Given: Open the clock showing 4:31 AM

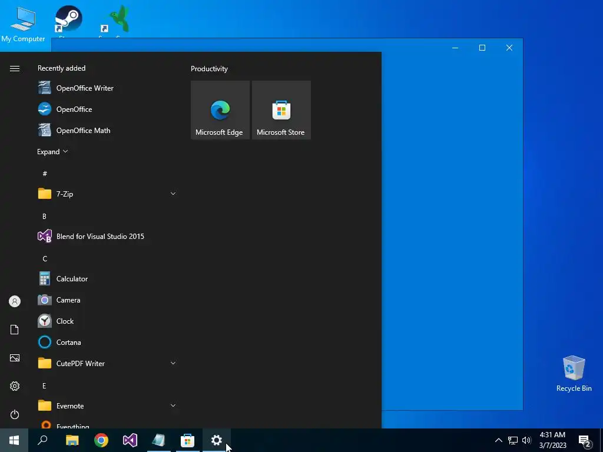Looking at the screenshot, I should pyautogui.click(x=552, y=440).
